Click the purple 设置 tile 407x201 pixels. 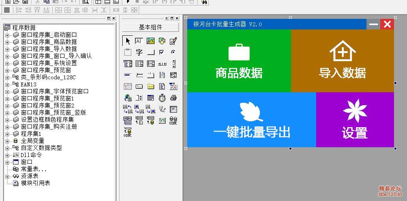[x=355, y=120]
